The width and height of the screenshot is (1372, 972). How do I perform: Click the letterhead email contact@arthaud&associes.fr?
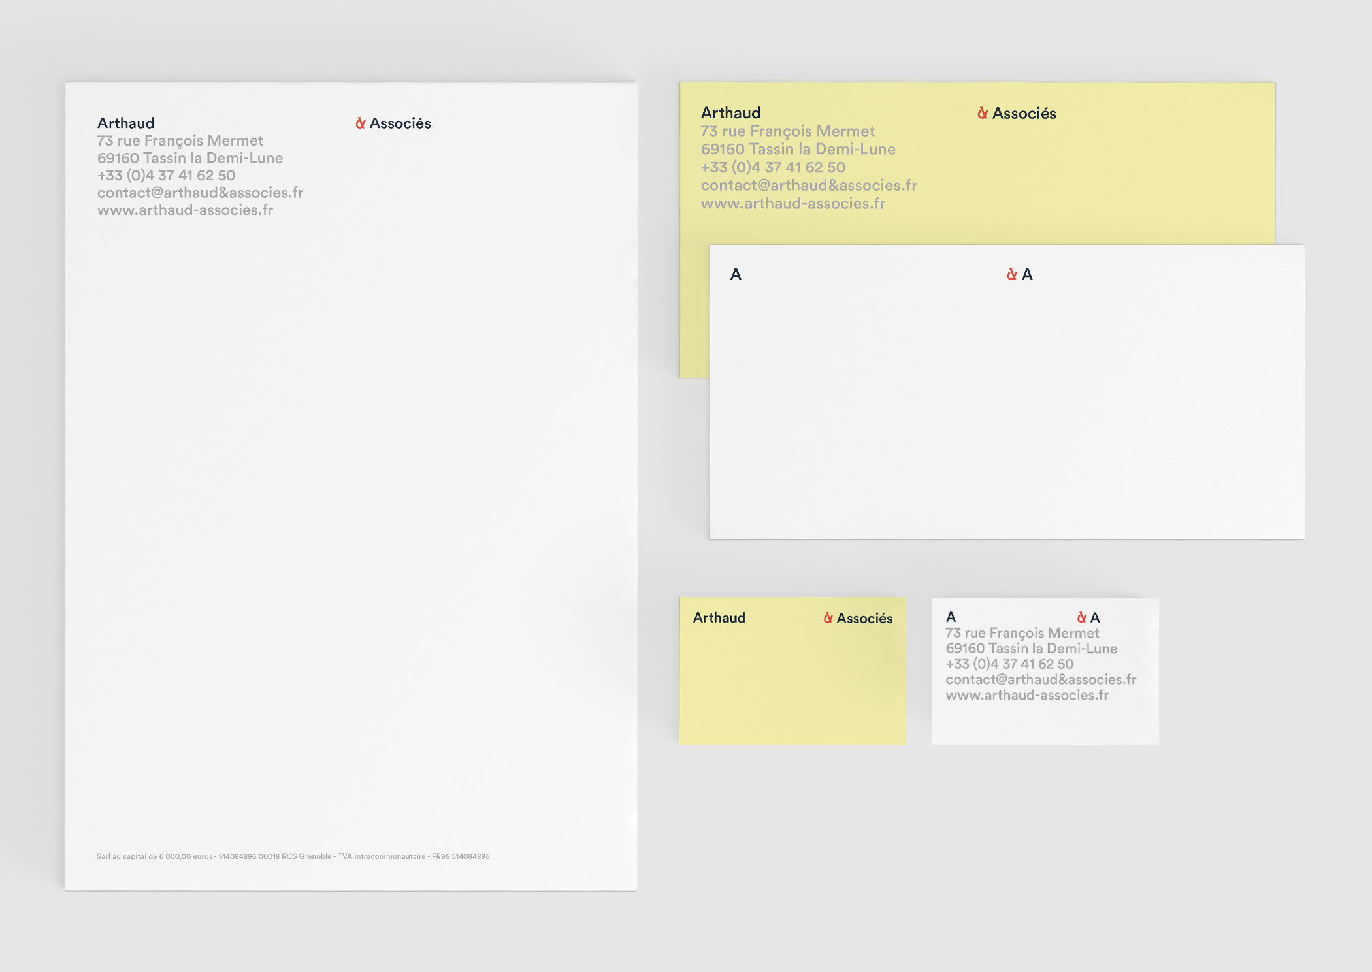(x=200, y=193)
